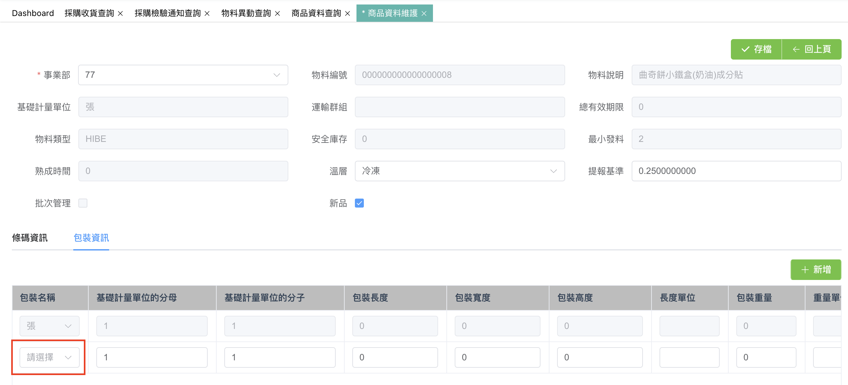
Task: Edit 包裝長度 in 請選擇 row
Action: pos(395,357)
